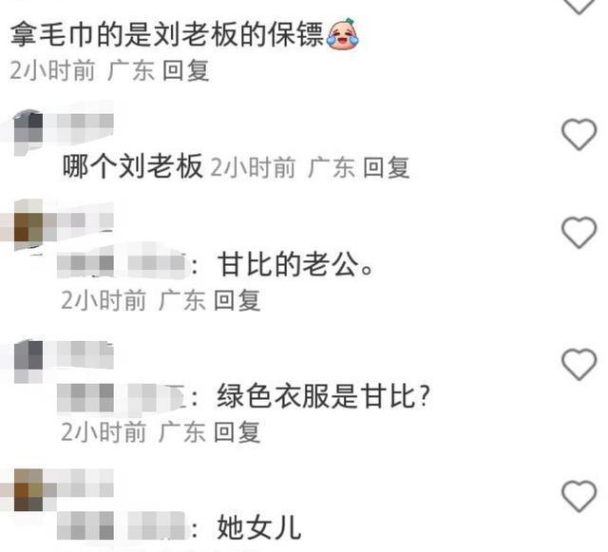
Task: Open the mentioned user before "甘比的老公"
Action: coord(122,264)
